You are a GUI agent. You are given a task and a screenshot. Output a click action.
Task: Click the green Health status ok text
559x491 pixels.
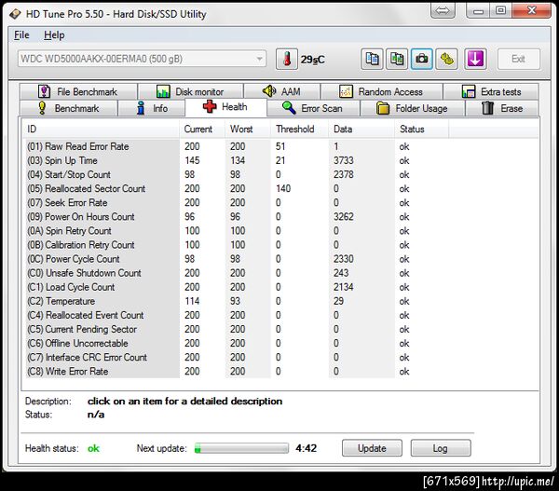93,448
